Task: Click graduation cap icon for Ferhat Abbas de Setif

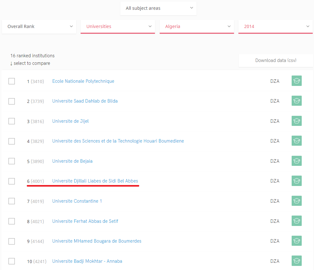Action: pos(297,221)
